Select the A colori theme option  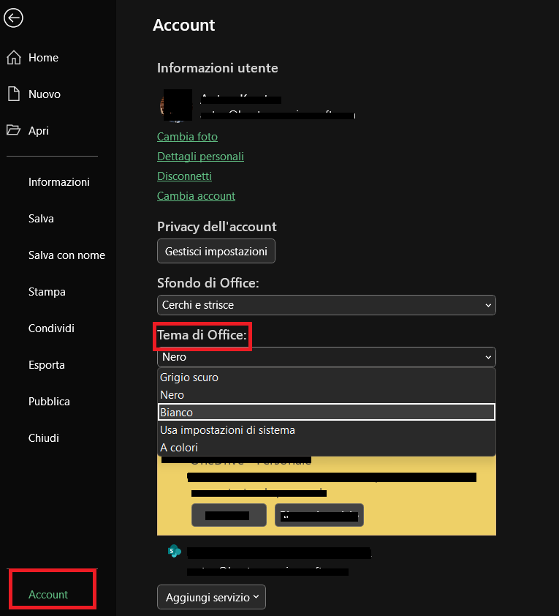[327, 448]
